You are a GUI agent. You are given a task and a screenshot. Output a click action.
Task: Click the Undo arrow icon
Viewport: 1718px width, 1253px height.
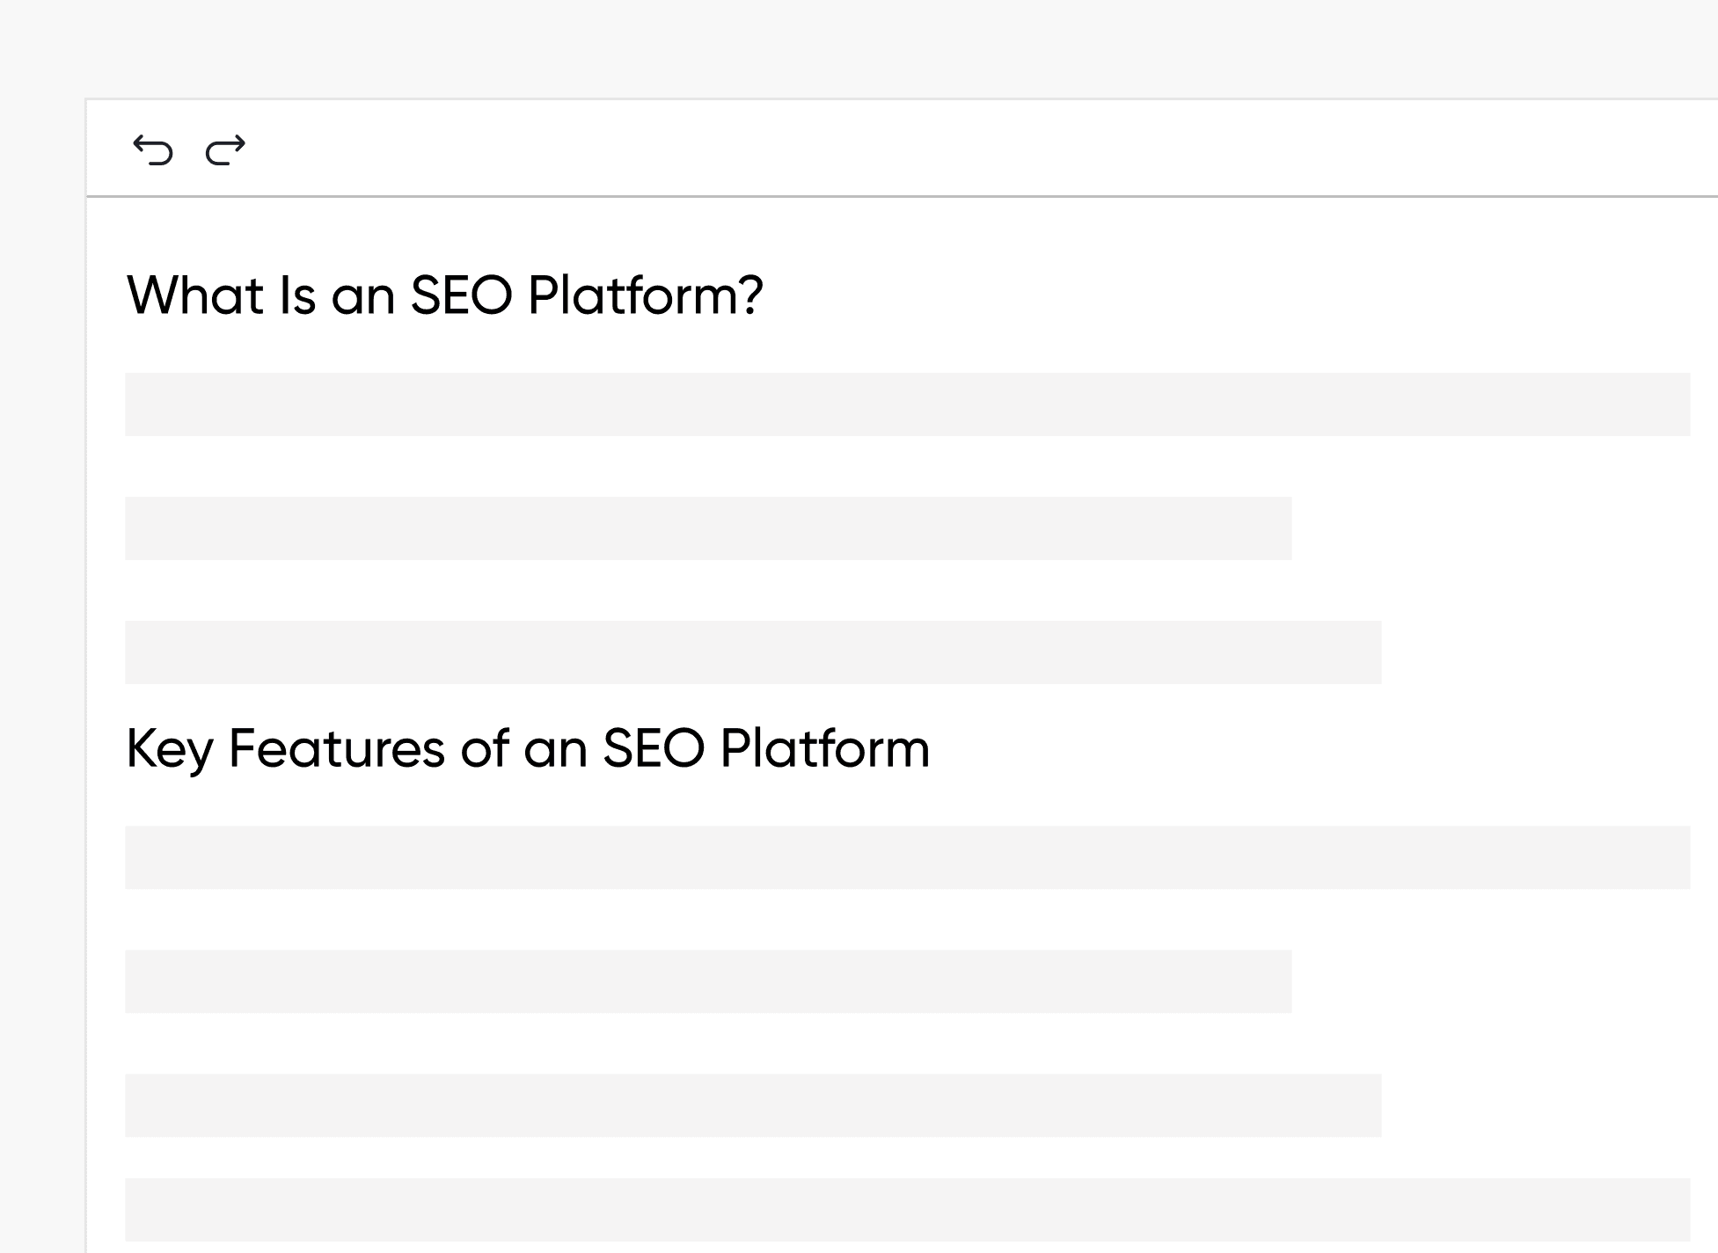(x=153, y=150)
